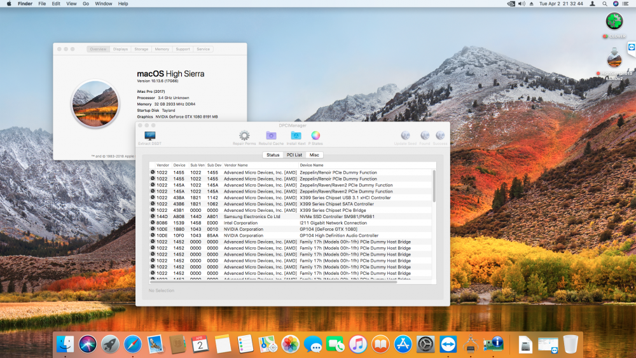
Task: Open the File menu
Action: 42,4
